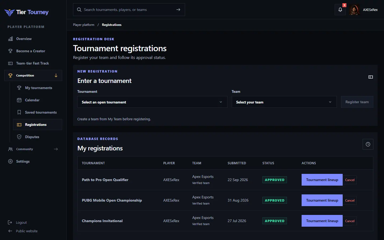Collapse the Competition menu arrow
384x240 pixels.
(56, 75)
